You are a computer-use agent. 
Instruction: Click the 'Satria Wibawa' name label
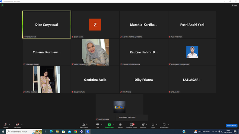point(103,119)
